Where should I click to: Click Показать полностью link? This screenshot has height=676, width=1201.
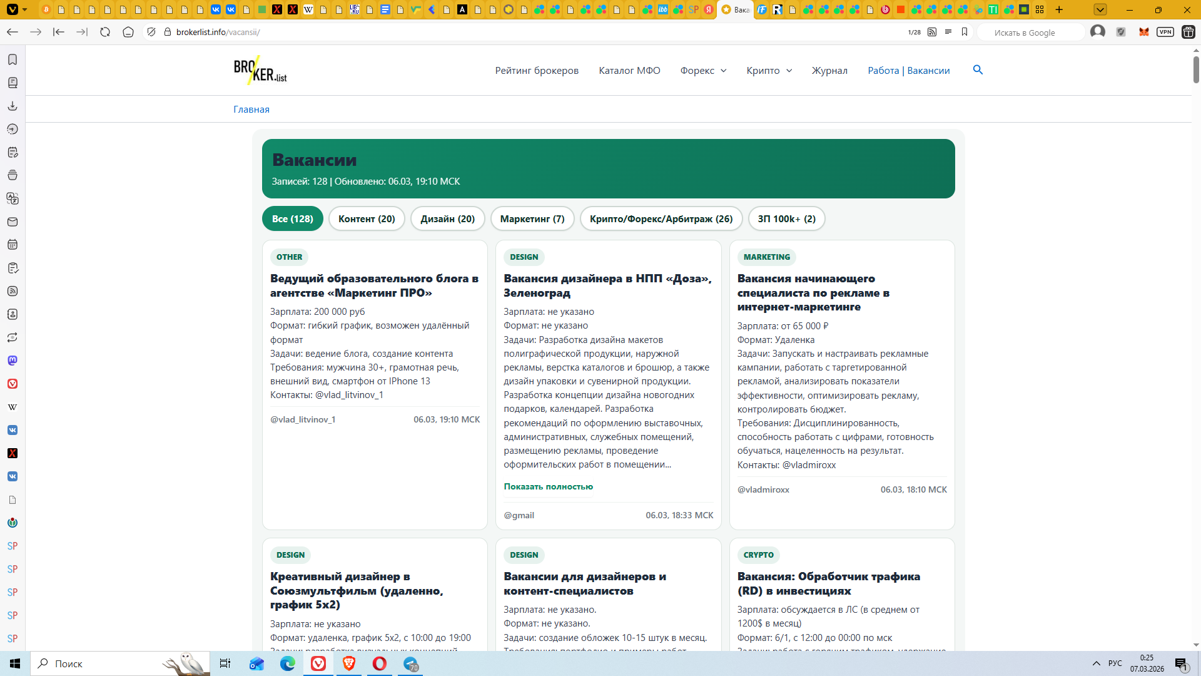coord(548,486)
